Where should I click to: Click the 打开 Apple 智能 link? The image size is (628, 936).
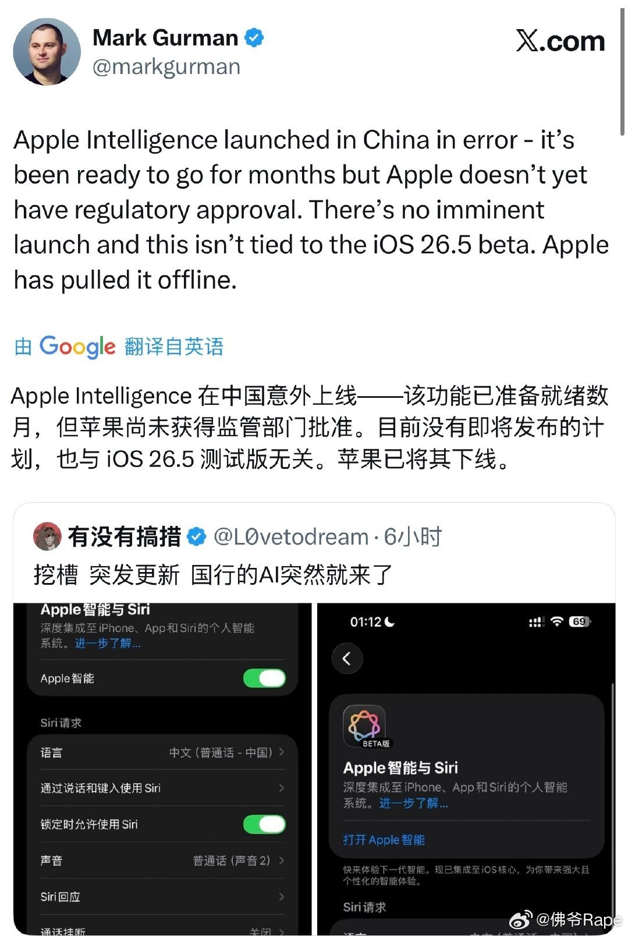[384, 839]
